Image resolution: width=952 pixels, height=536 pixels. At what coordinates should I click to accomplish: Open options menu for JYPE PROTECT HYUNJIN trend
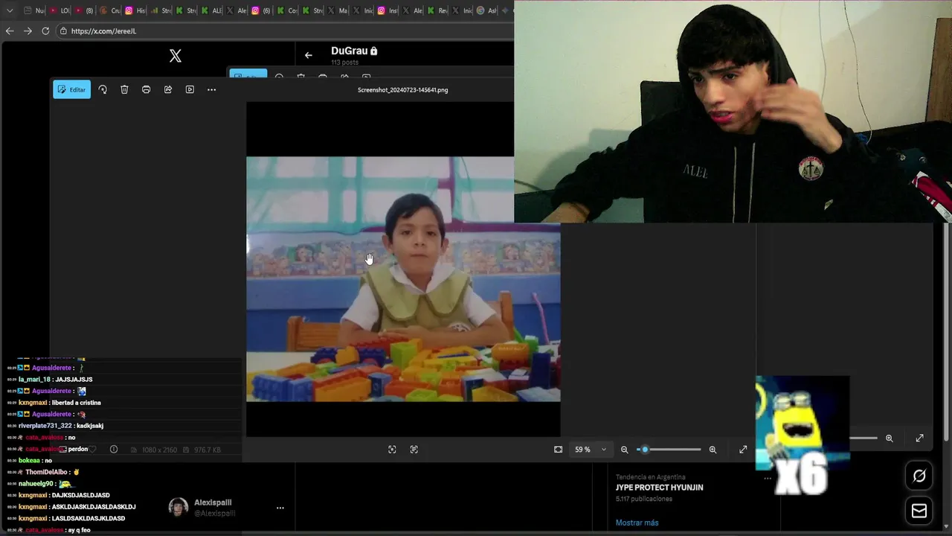[x=768, y=478]
